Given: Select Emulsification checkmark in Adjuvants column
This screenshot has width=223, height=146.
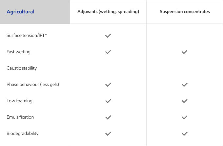Looking at the screenshot, I should [x=108, y=117].
